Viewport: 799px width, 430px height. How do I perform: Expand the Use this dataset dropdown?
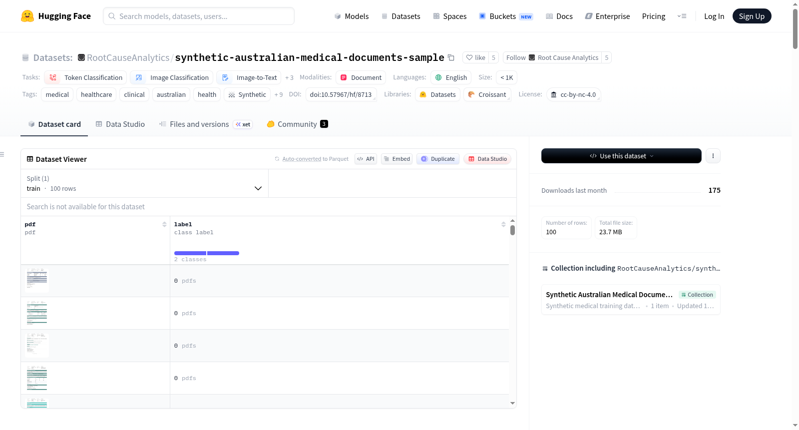pyautogui.click(x=621, y=156)
